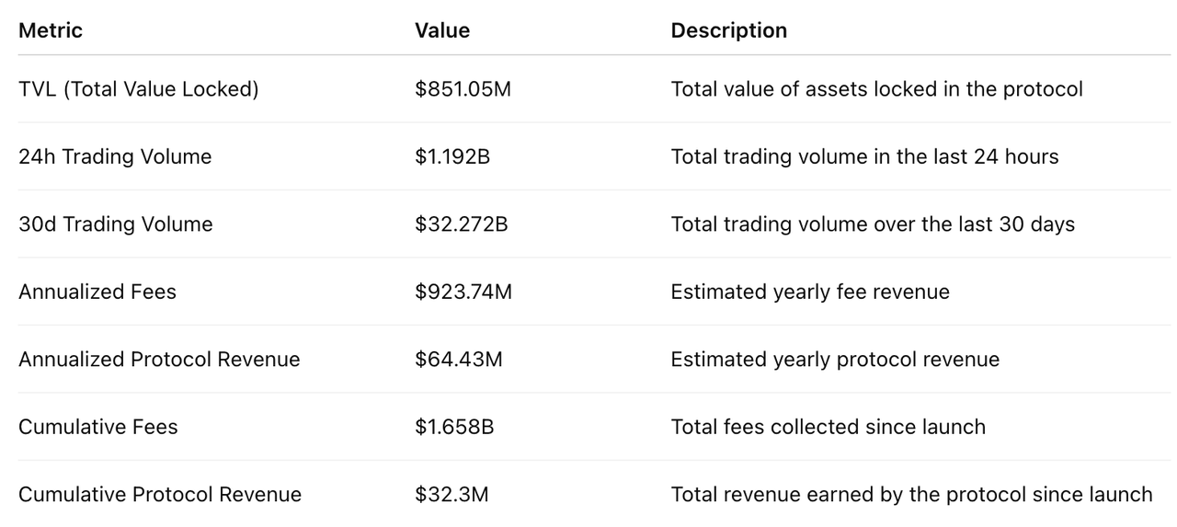Screen dimensions: 1177x527
Task: Click the Metric column header
Action: [51, 30]
